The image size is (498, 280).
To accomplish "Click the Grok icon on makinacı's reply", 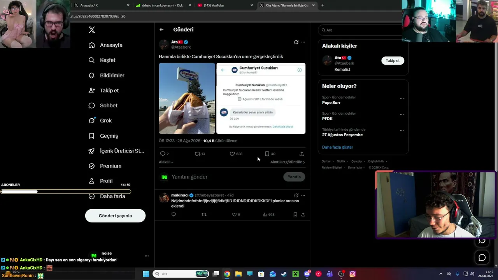I will [x=296, y=195].
